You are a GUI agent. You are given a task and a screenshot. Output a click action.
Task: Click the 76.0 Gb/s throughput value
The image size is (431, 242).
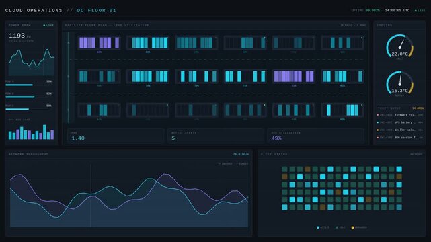241,155
